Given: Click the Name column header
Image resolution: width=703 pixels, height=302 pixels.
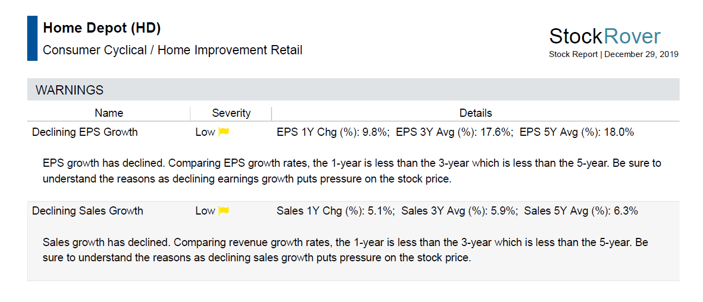Looking at the screenshot, I should tap(109, 113).
